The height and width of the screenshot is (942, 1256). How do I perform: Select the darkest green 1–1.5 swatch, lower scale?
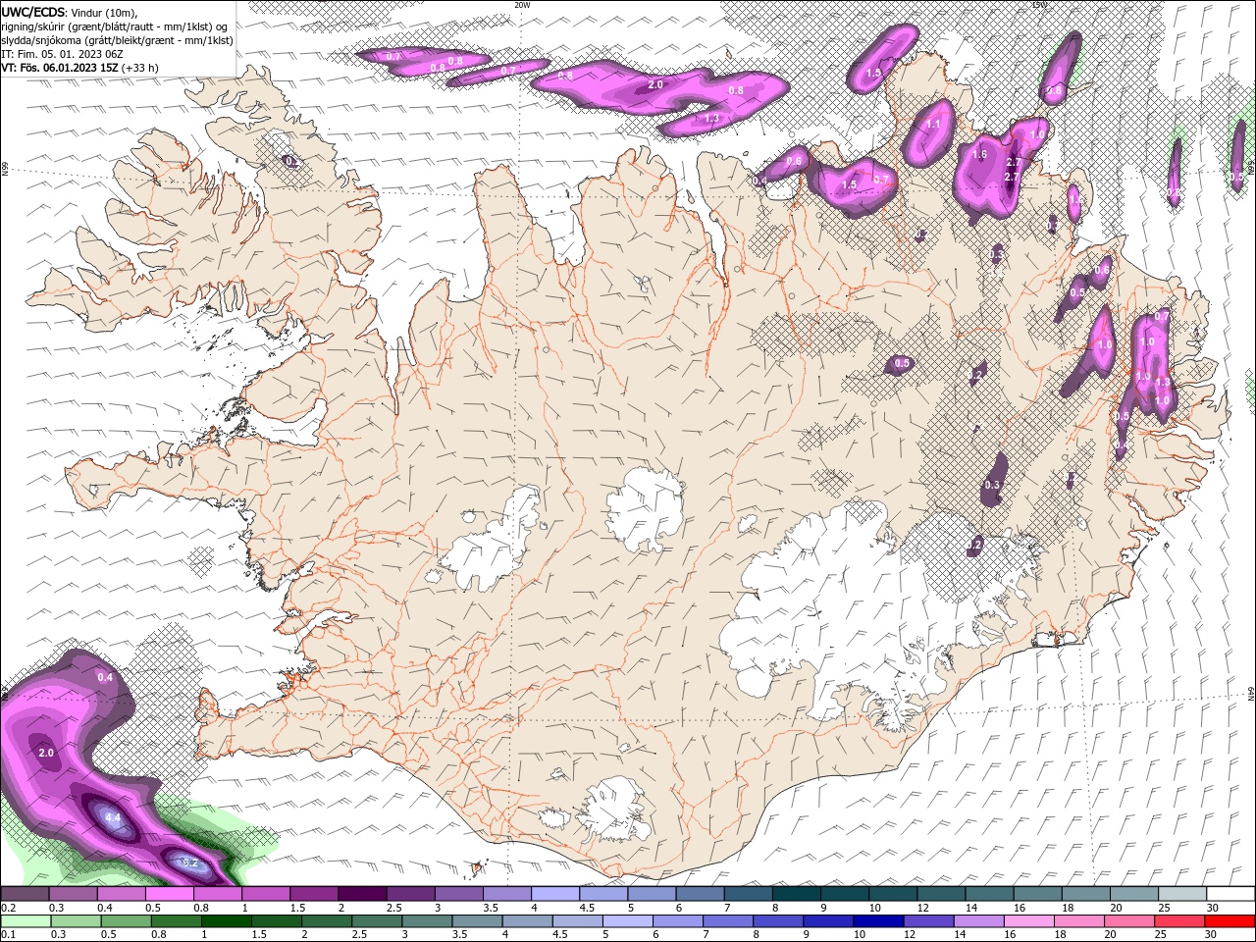coord(226,920)
